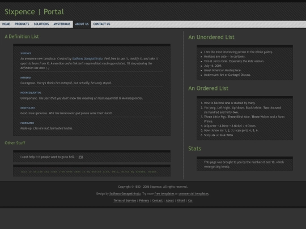The height and width of the screenshot is (229, 306).
Task: Go to the Products menu item
Action: pyautogui.click(x=22, y=24)
